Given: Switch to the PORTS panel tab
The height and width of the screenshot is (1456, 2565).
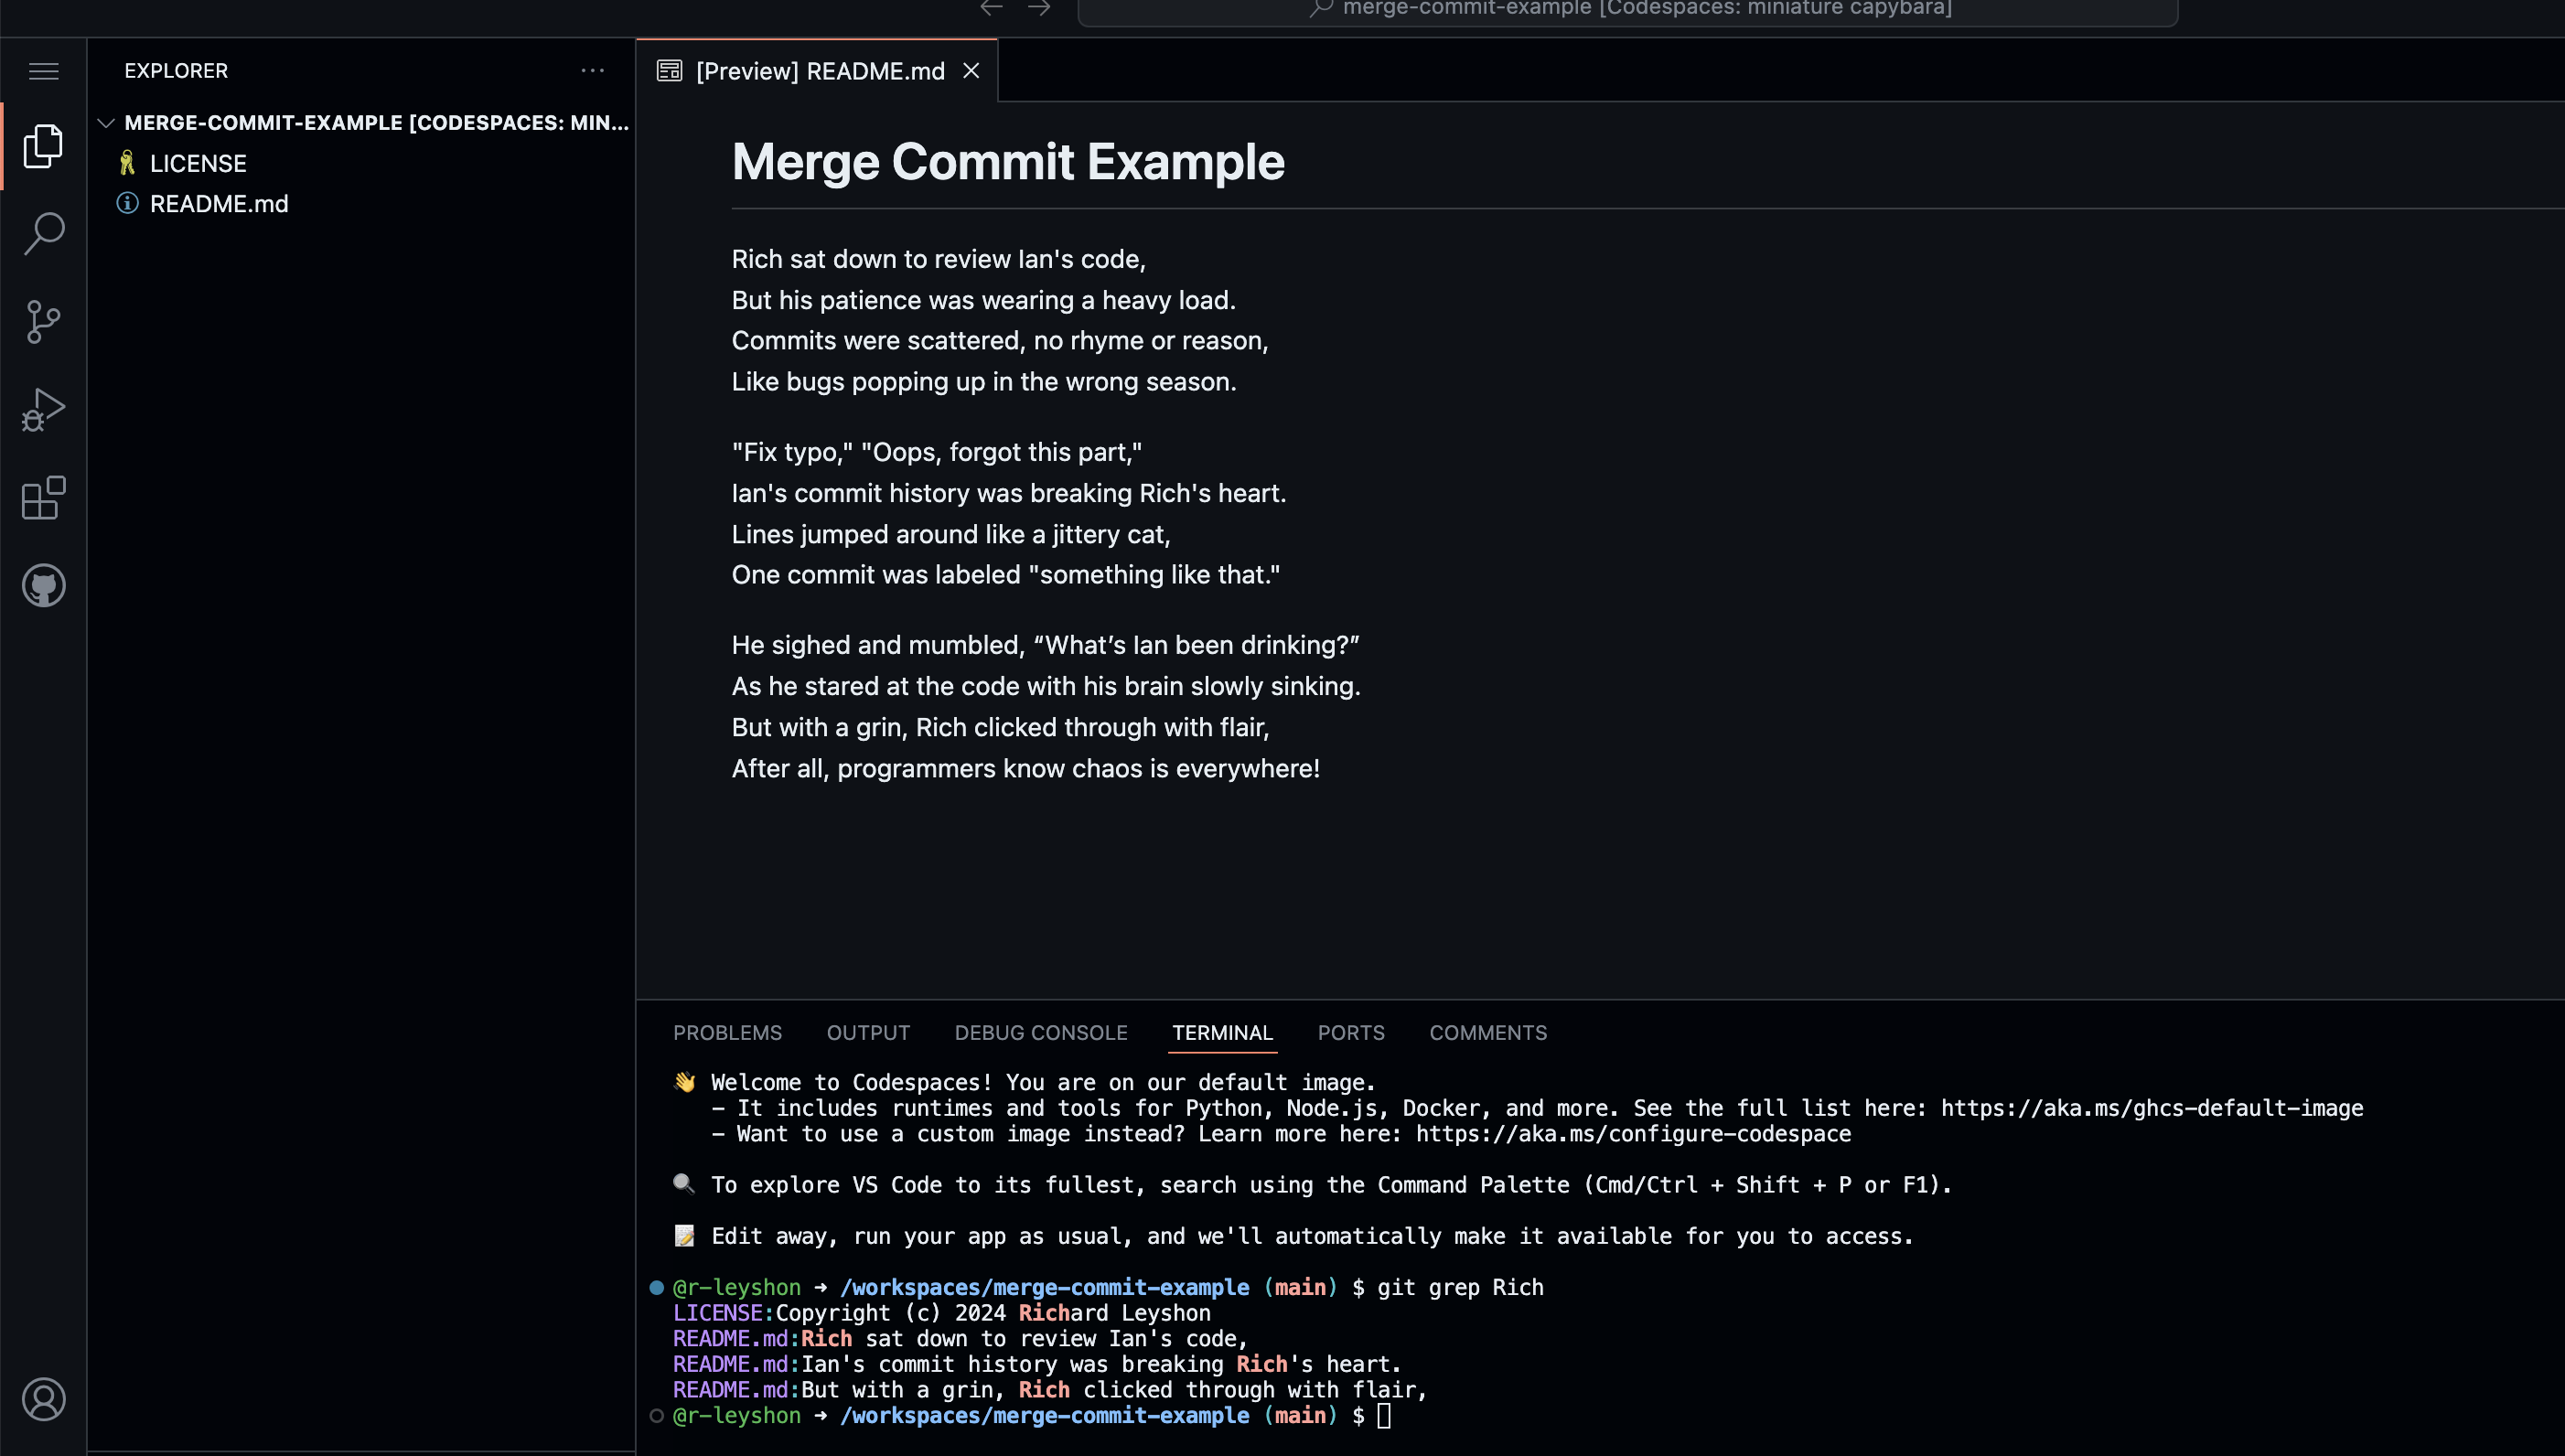Looking at the screenshot, I should (1350, 1032).
